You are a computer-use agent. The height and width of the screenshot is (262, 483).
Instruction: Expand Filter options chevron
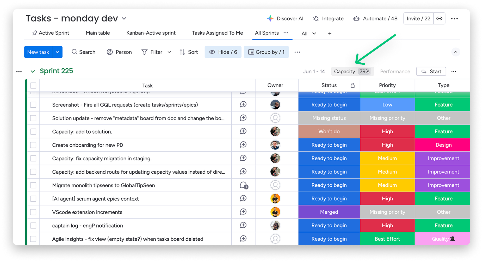(169, 52)
